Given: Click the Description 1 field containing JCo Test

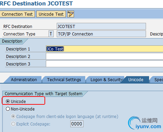Looking at the screenshot, I should (x=105, y=49).
